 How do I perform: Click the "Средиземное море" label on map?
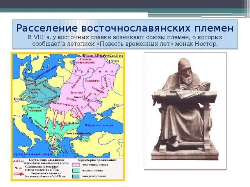pos(33,154)
